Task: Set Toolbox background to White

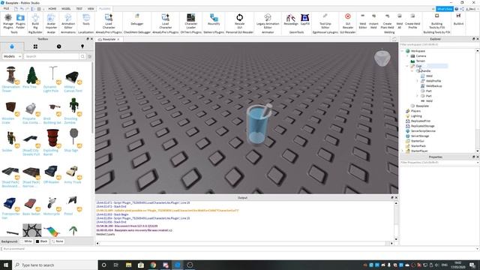Action: 26,241
